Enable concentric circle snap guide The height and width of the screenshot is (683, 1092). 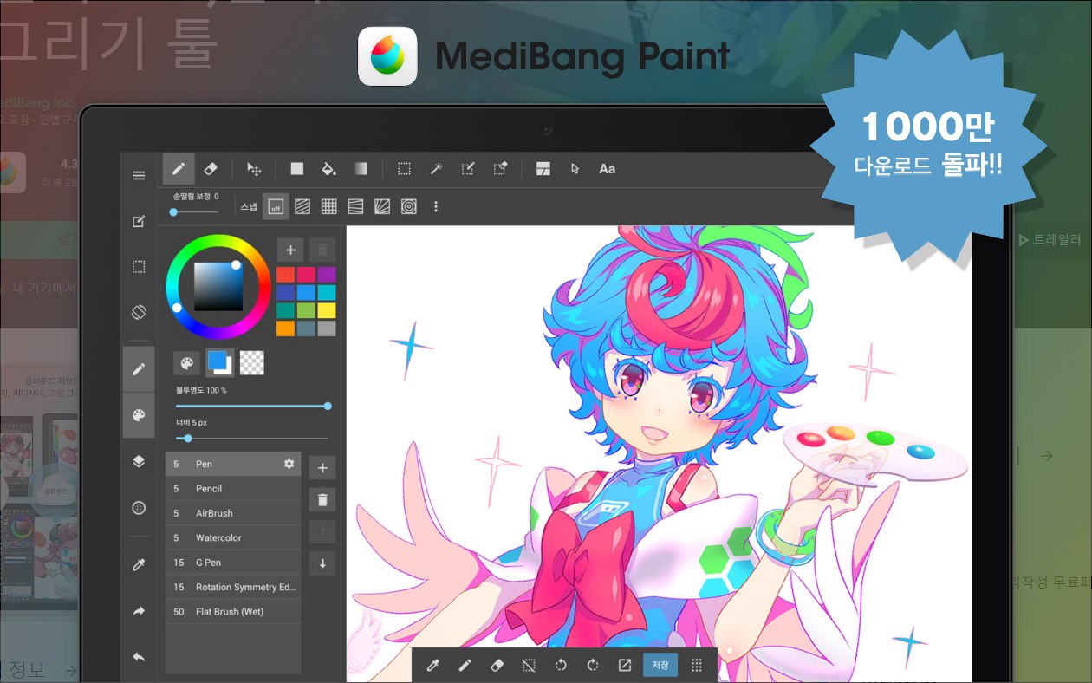(x=409, y=207)
